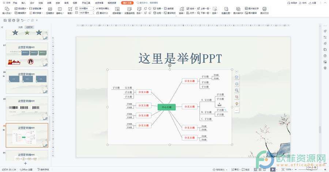Image resolution: width=329 pixels, height=172 pixels.
Task: Click 下移一层 send backward
Action: [x=203, y=13]
